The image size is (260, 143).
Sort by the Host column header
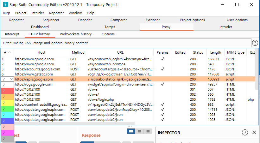click(x=41, y=52)
